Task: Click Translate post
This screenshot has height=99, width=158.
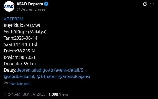Action: [20, 84]
